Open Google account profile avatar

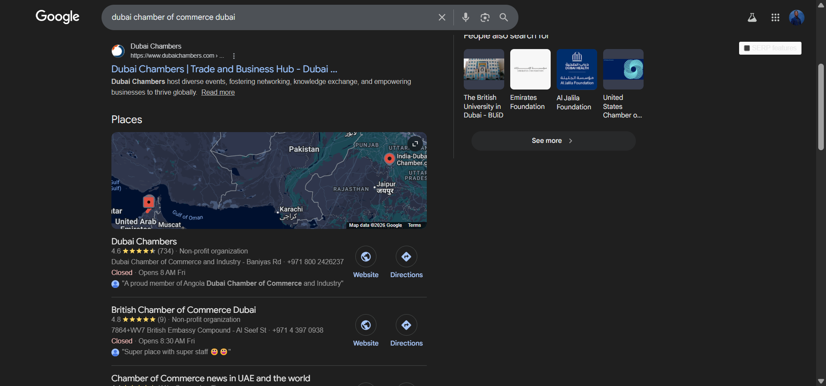pyautogui.click(x=796, y=18)
